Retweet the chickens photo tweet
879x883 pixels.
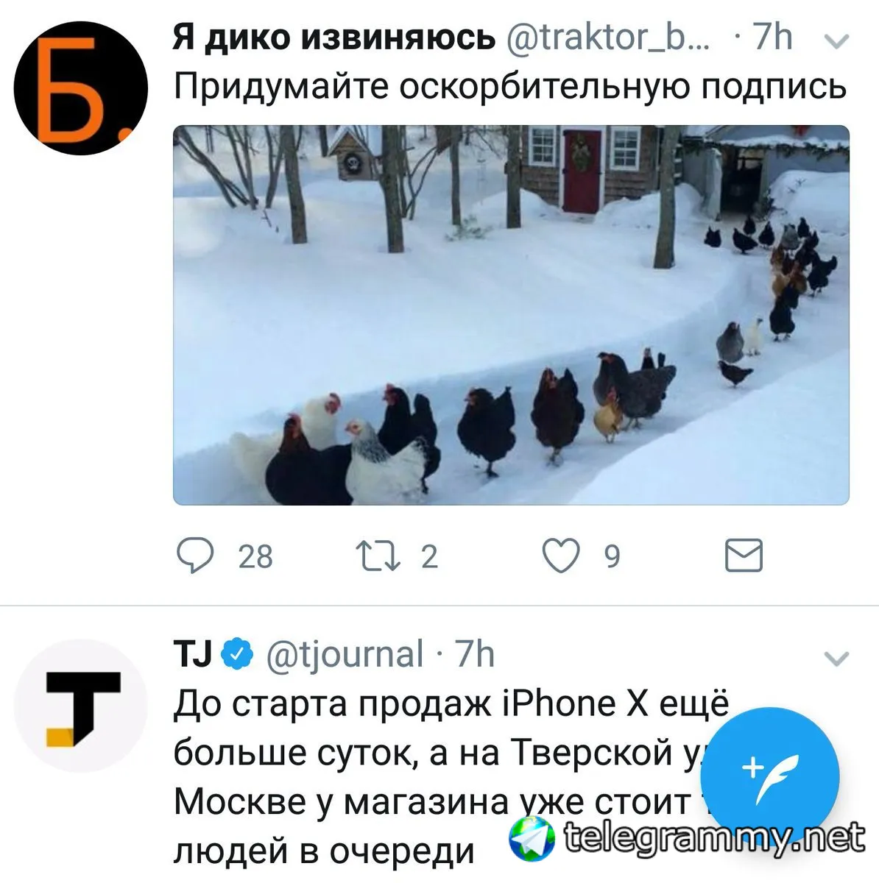point(377,556)
